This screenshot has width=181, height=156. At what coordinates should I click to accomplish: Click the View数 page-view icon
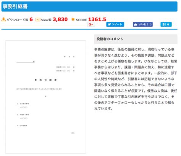38,20
